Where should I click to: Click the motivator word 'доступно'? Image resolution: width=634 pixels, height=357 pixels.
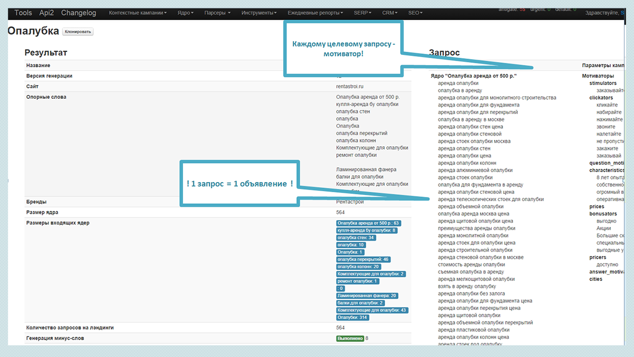607,264
